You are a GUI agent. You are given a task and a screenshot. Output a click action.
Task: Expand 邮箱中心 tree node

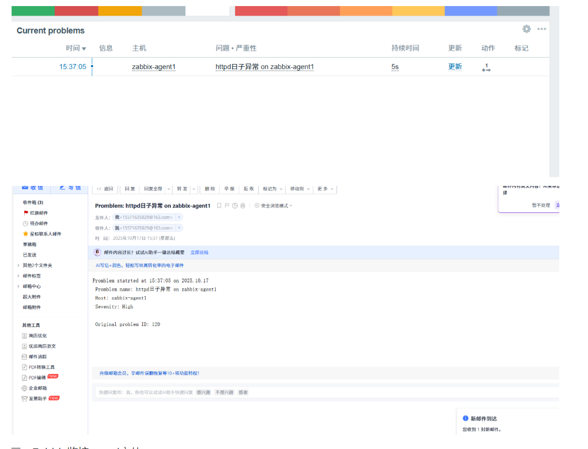18,287
